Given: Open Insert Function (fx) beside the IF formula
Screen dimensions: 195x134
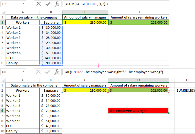Looking at the screenshot, I should (57, 72).
